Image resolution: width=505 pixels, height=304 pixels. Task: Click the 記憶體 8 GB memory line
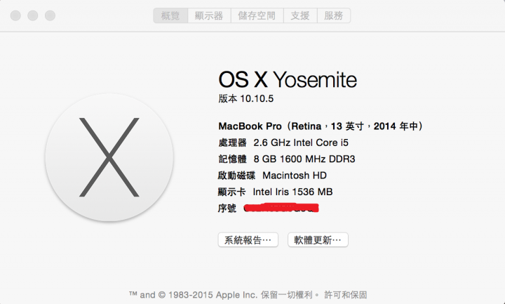click(x=287, y=159)
